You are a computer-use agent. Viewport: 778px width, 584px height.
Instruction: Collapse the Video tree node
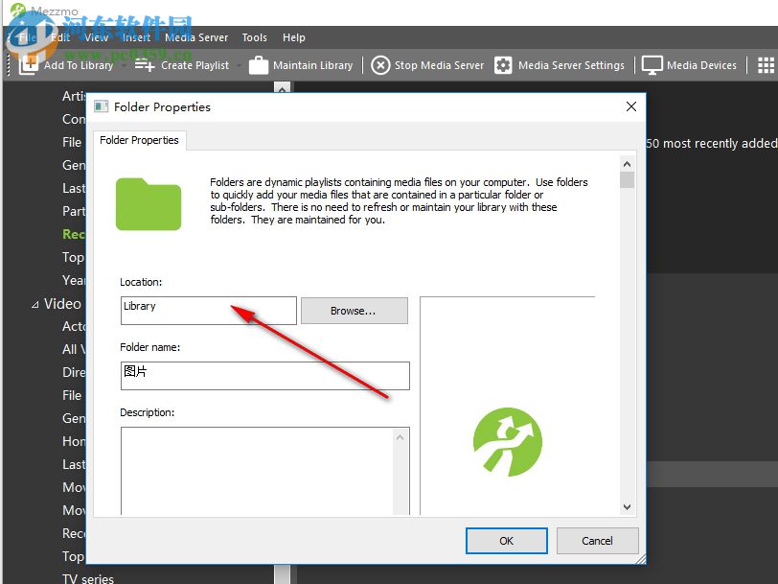tap(34, 304)
